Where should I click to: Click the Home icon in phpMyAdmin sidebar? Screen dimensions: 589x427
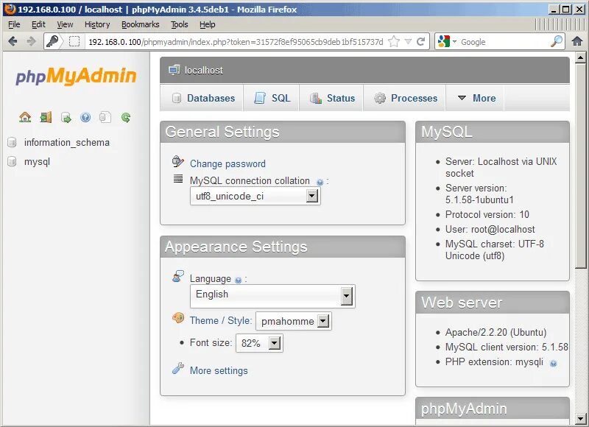(x=25, y=118)
